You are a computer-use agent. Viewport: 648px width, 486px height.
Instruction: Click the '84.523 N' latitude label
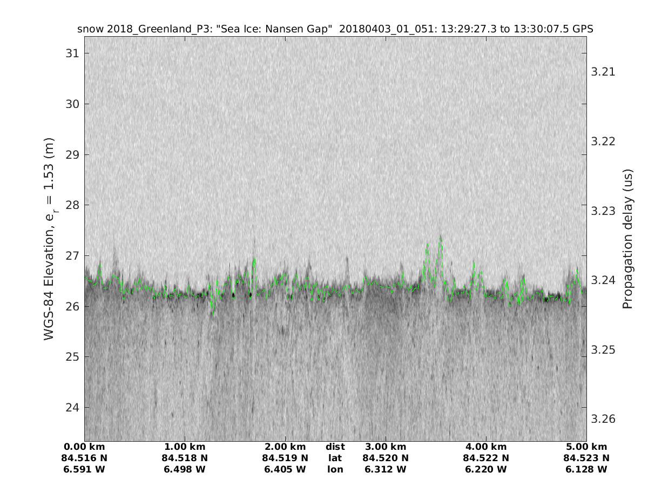[586, 458]
